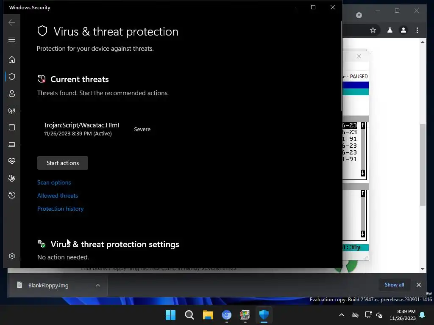
Task: Click the lower emulator list scroll-down arrow
Action: (363, 234)
